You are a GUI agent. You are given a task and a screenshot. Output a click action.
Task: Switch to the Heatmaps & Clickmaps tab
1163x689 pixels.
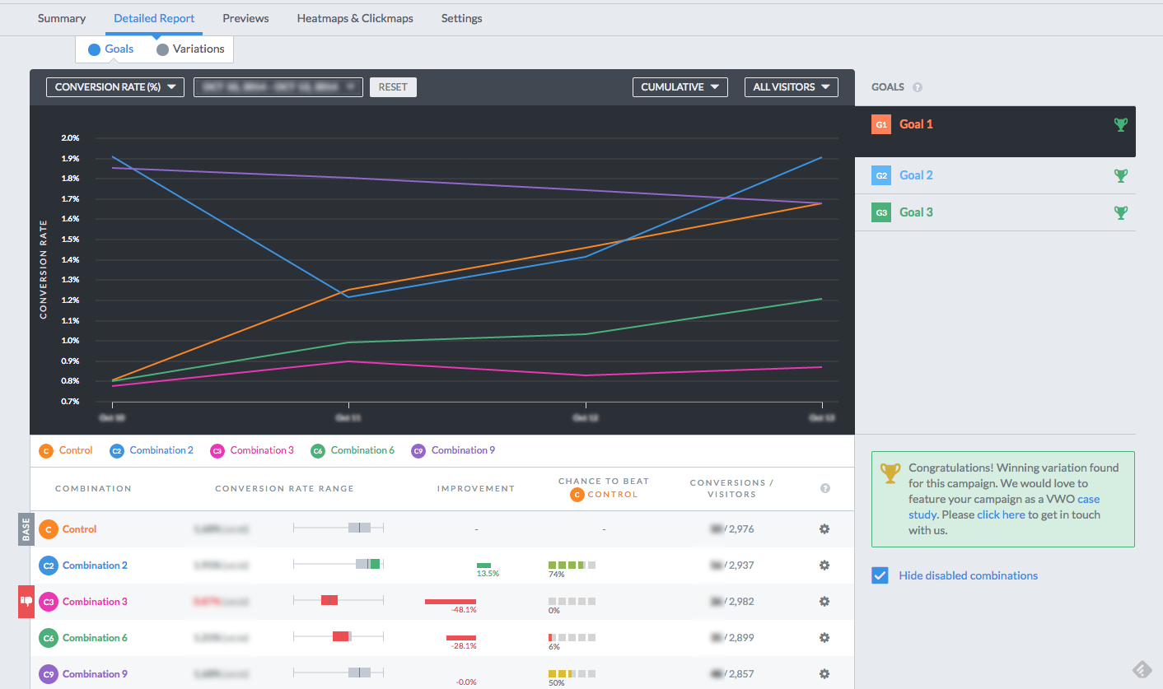pos(355,18)
